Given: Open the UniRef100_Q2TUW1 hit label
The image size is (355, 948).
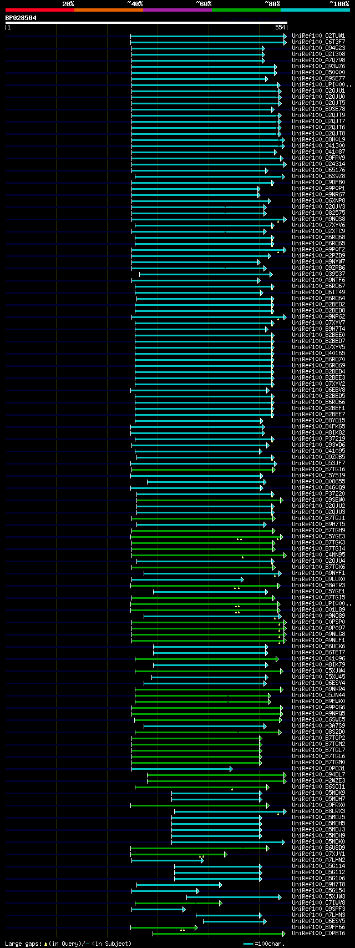Looking at the screenshot, I should (x=318, y=36).
